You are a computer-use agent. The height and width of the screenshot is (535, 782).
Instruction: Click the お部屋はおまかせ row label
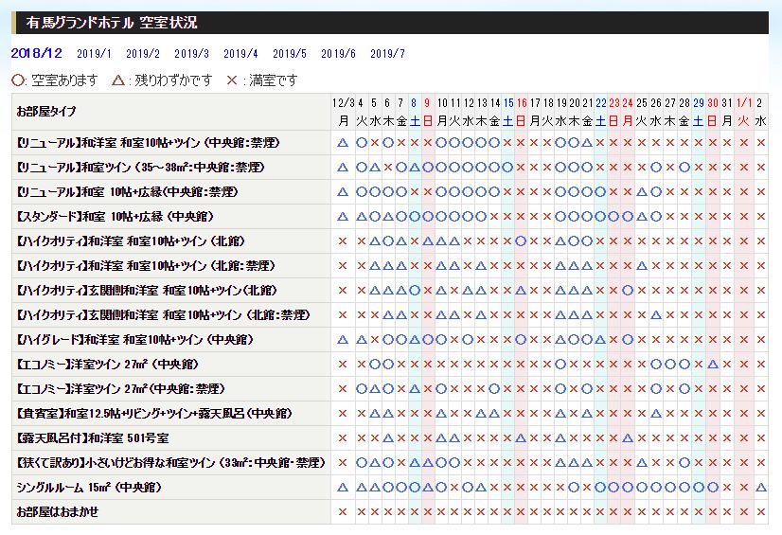58,511
